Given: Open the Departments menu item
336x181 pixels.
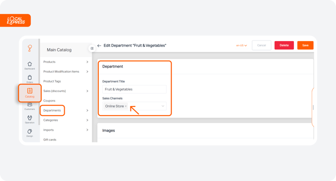Looking at the screenshot, I should 52,110.
